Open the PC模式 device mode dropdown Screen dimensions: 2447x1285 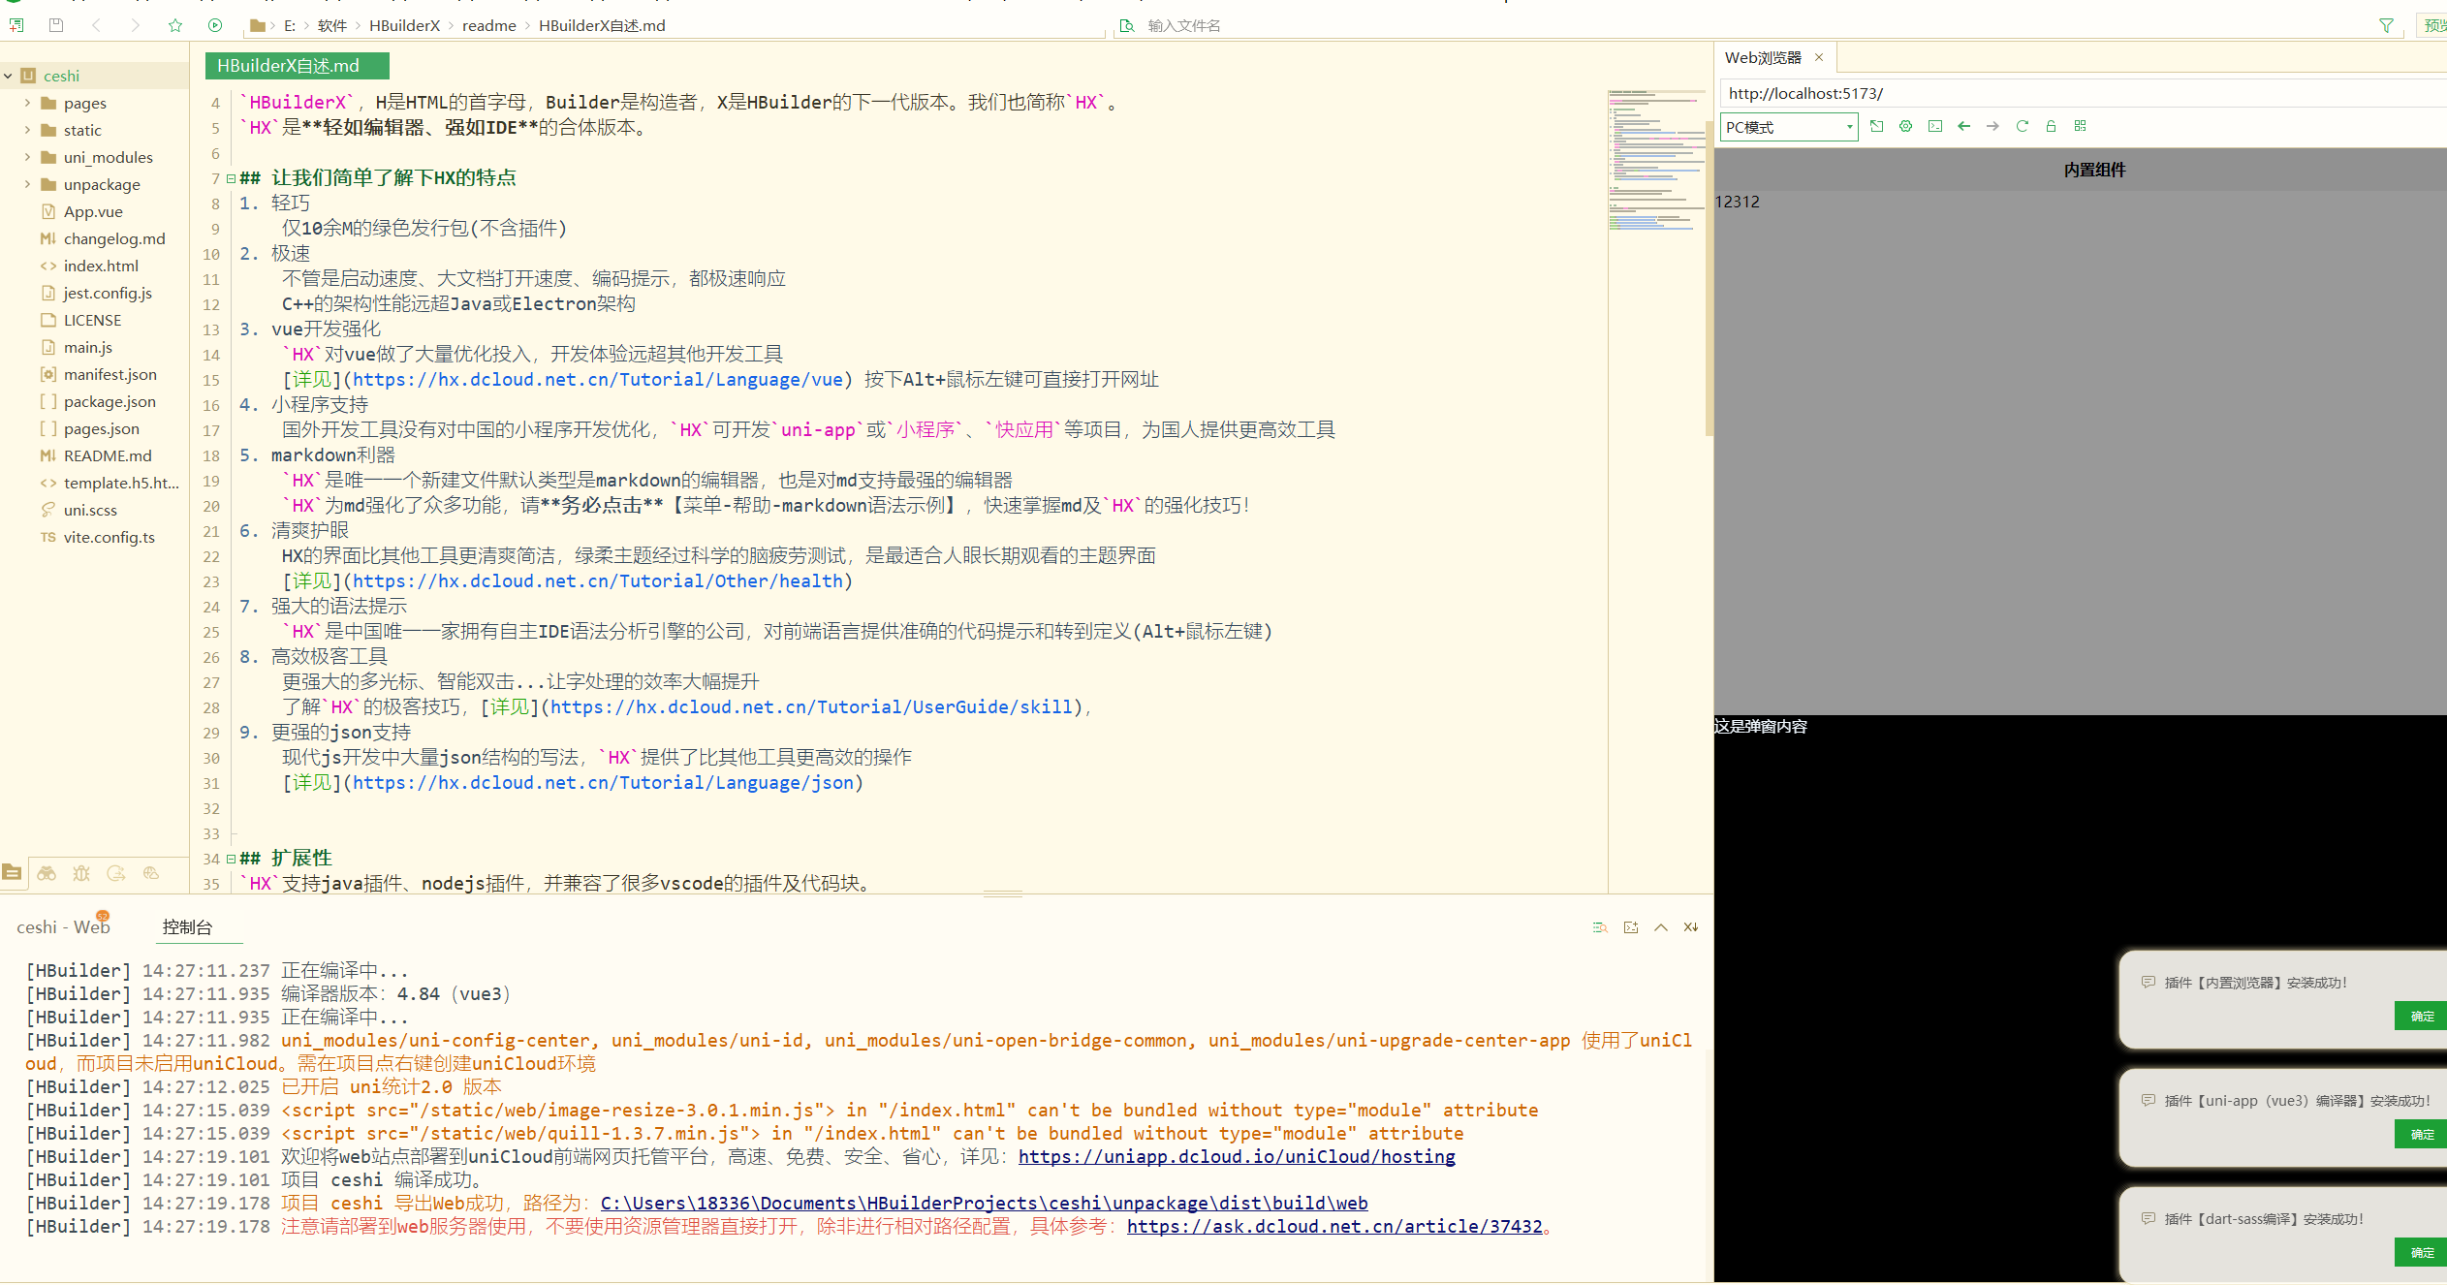pos(1788,127)
